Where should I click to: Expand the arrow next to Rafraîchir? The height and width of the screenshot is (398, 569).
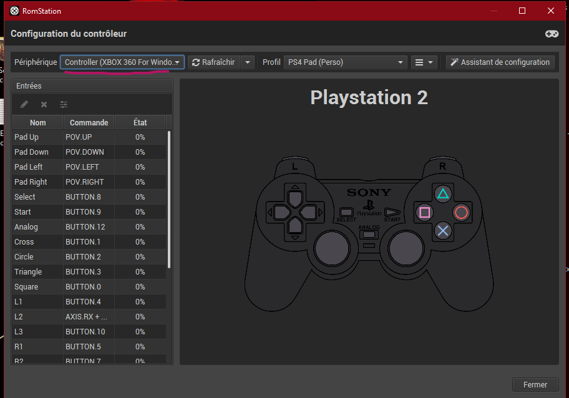click(248, 62)
